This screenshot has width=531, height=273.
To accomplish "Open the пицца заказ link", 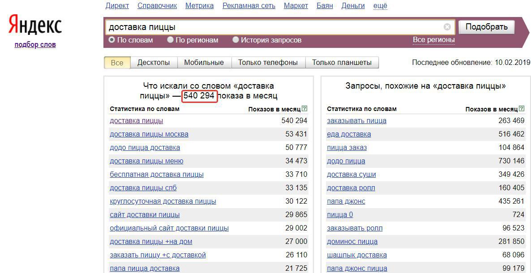I will pyautogui.click(x=347, y=148).
